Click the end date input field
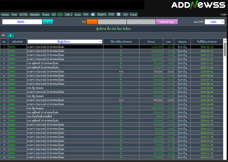 tap(141, 22)
